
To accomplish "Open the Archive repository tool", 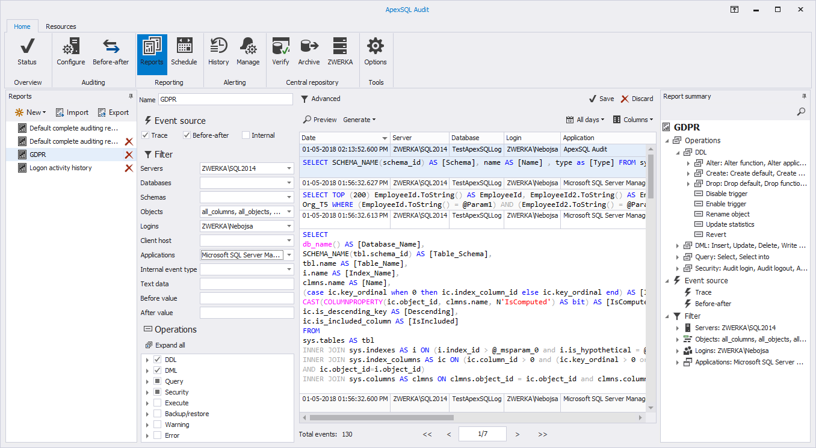I will point(309,51).
